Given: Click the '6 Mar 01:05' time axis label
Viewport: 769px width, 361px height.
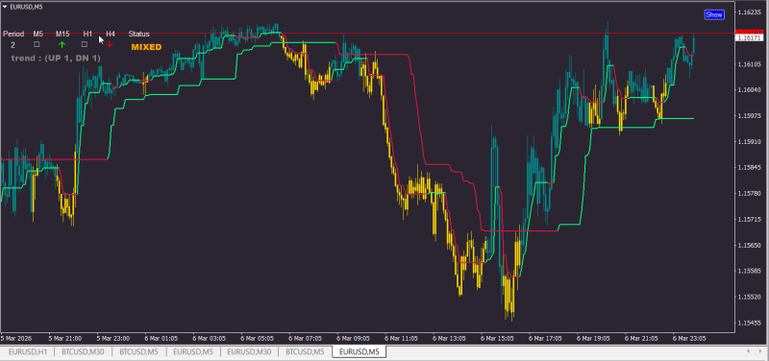Looking at the screenshot, I should [x=161, y=339].
